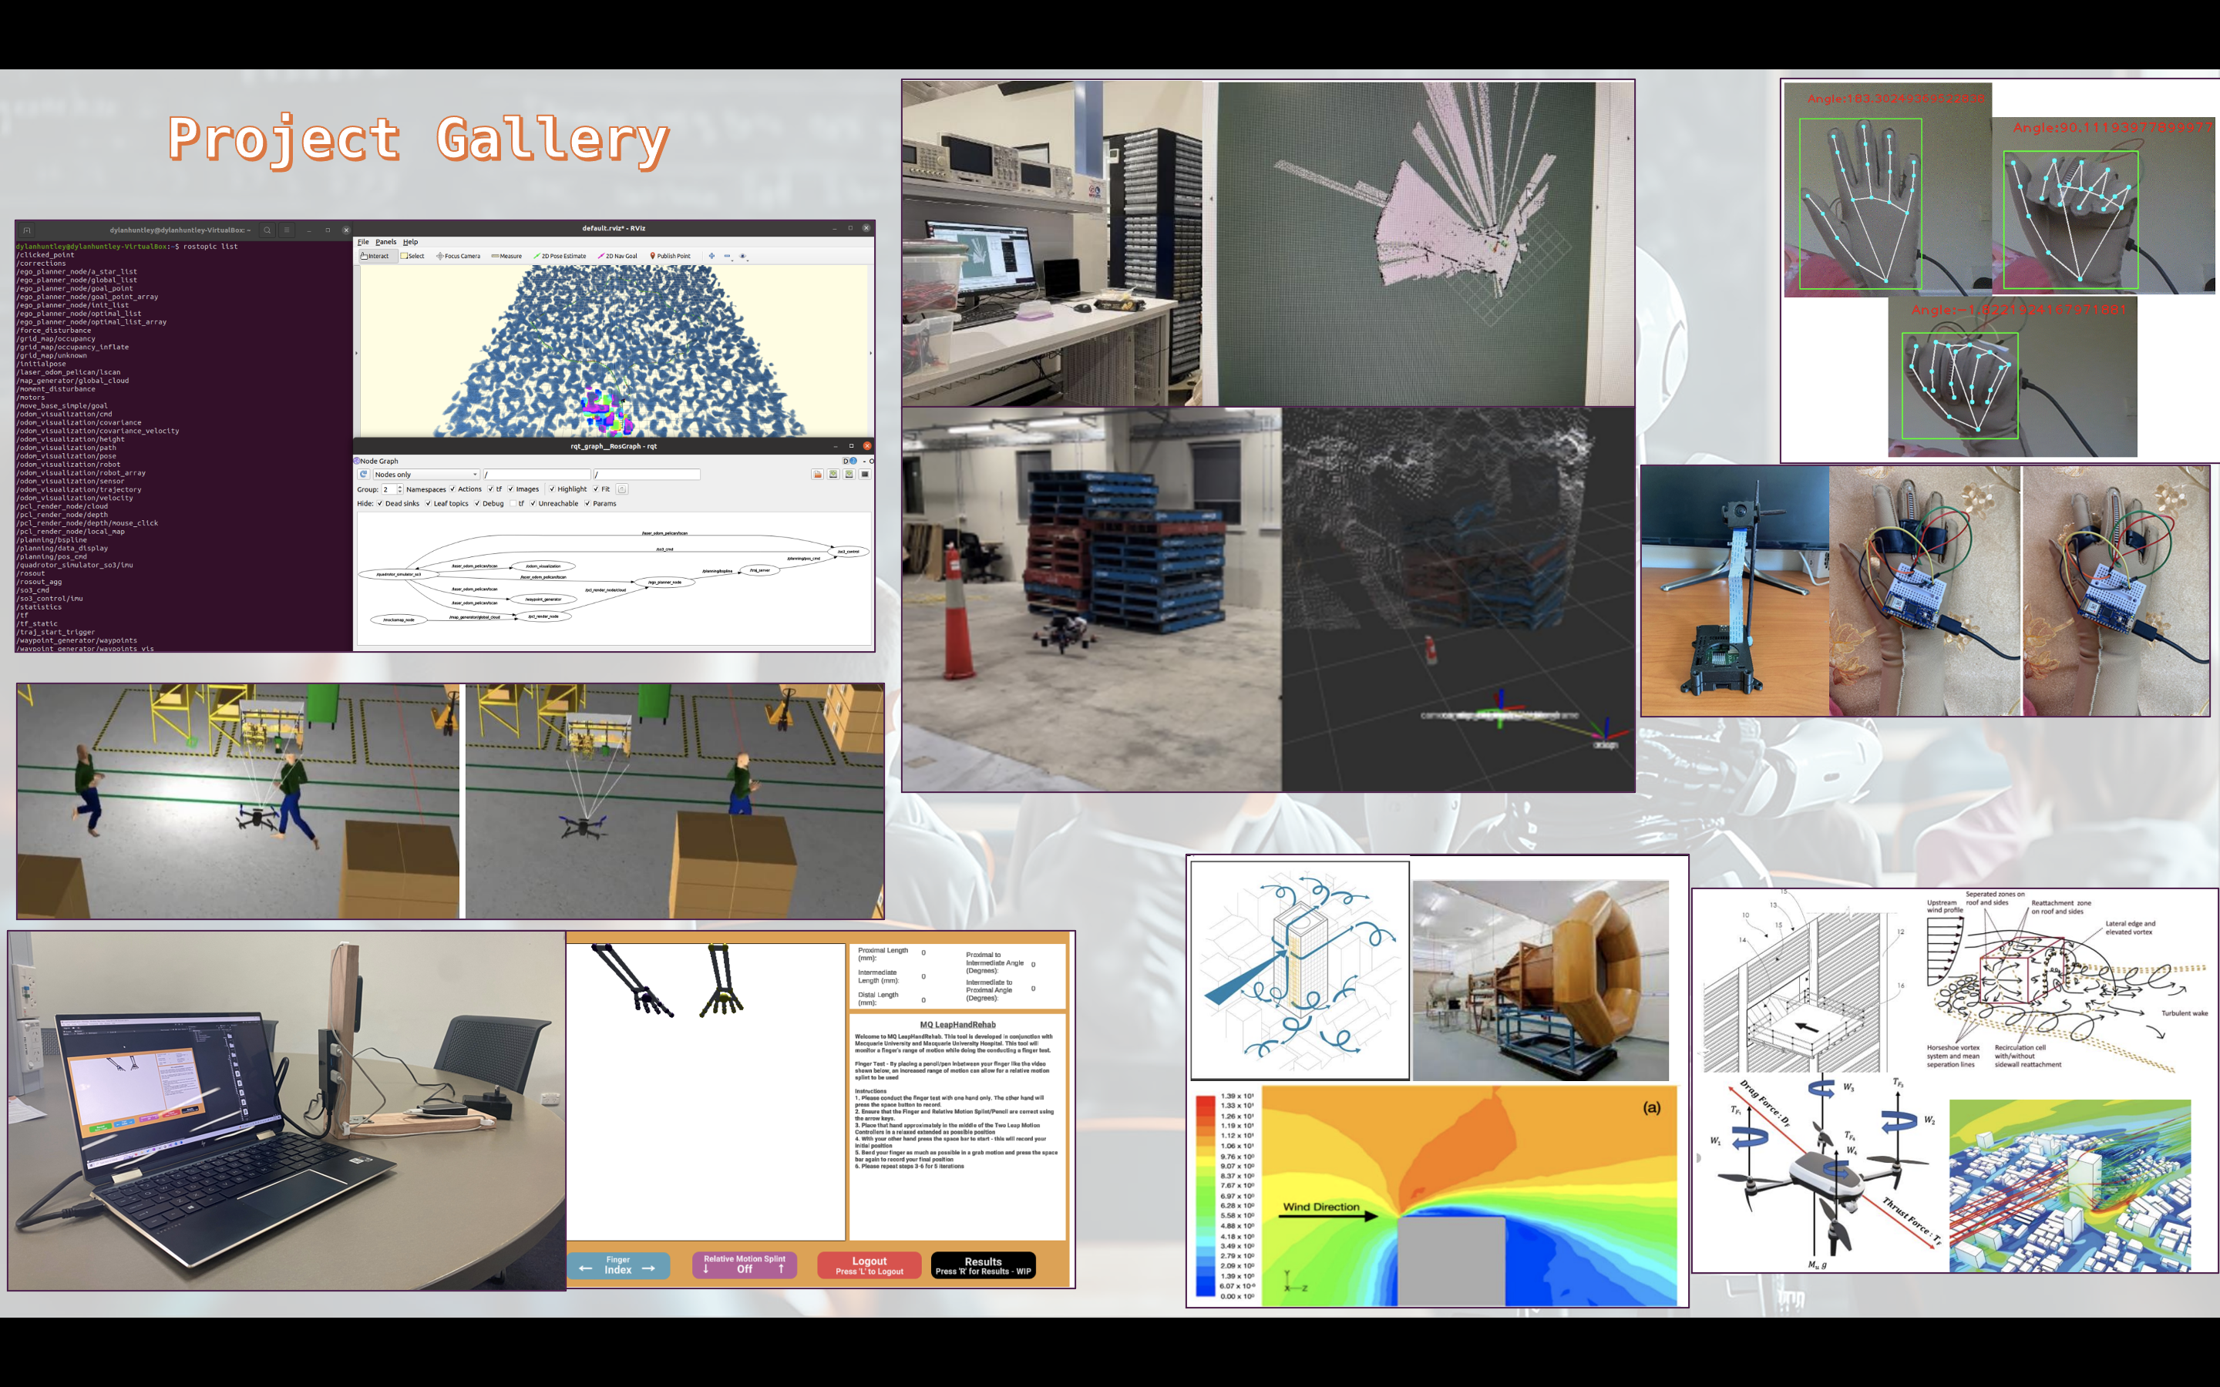Open the Nodes only dropdown
This screenshot has height=1387, width=2220.
pyautogui.click(x=425, y=474)
